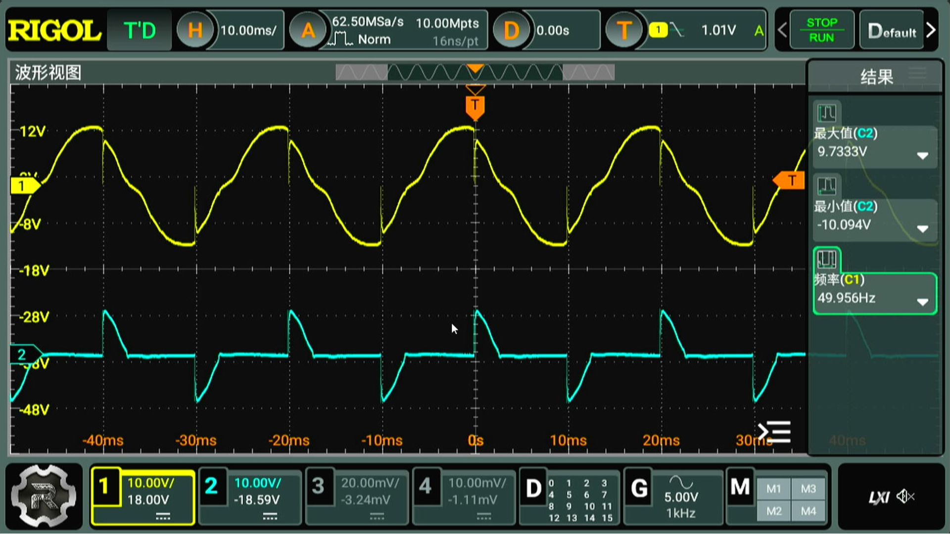Enable channel 3
Image resolution: width=950 pixels, height=534 pixels.
pos(318,487)
